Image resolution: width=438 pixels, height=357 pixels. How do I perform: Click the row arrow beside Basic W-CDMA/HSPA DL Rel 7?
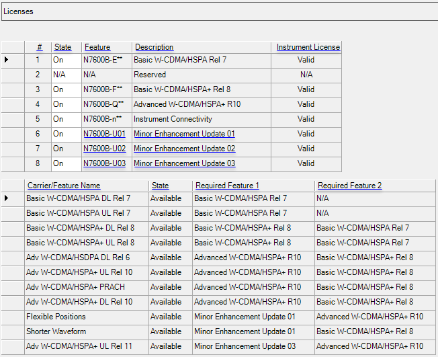coord(7,198)
